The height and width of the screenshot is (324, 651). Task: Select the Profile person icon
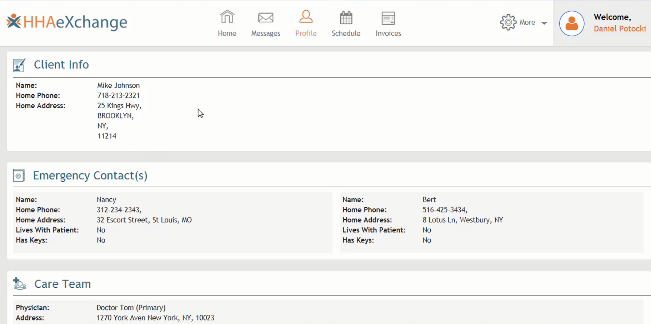tap(306, 17)
